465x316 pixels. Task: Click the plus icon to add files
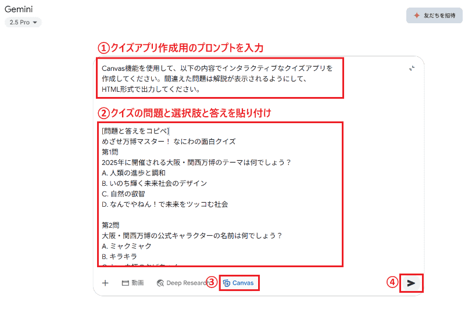point(105,283)
